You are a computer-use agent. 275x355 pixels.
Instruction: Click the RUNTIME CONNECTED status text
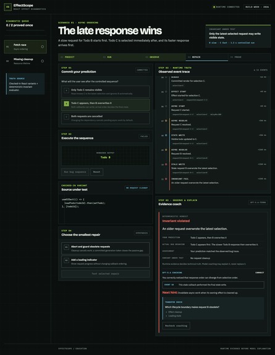(227, 7)
